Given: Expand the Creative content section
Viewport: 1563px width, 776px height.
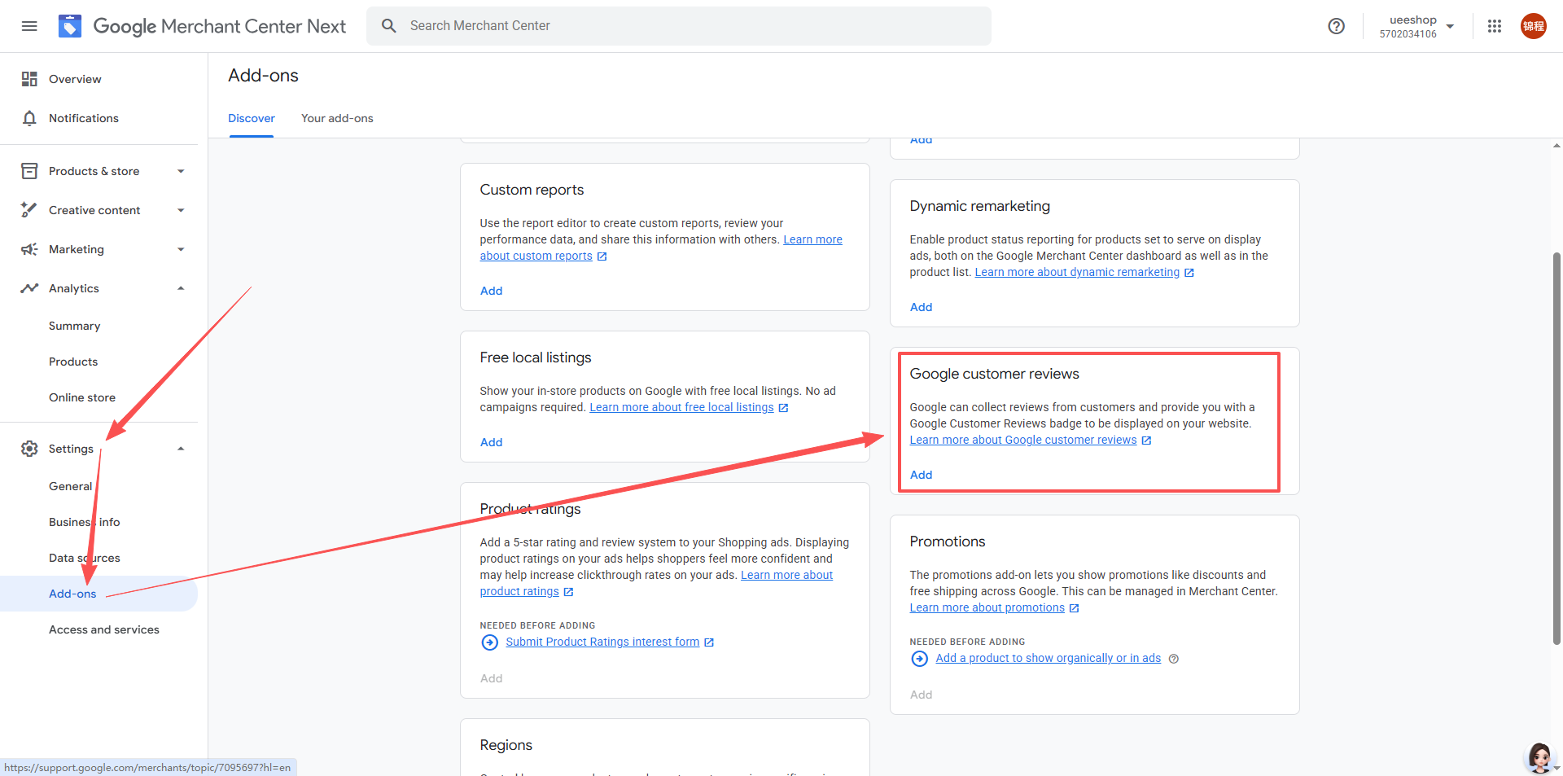Looking at the screenshot, I should pos(181,210).
